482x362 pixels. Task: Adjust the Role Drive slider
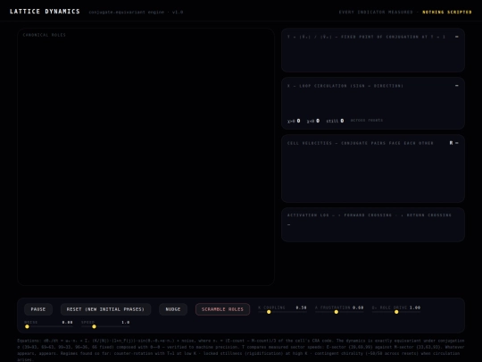(396, 312)
